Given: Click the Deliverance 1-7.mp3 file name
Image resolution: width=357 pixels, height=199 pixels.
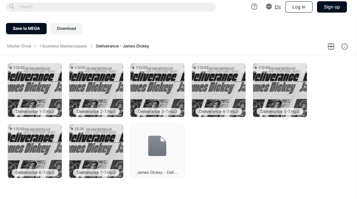Looking at the screenshot, I should [35, 112].
